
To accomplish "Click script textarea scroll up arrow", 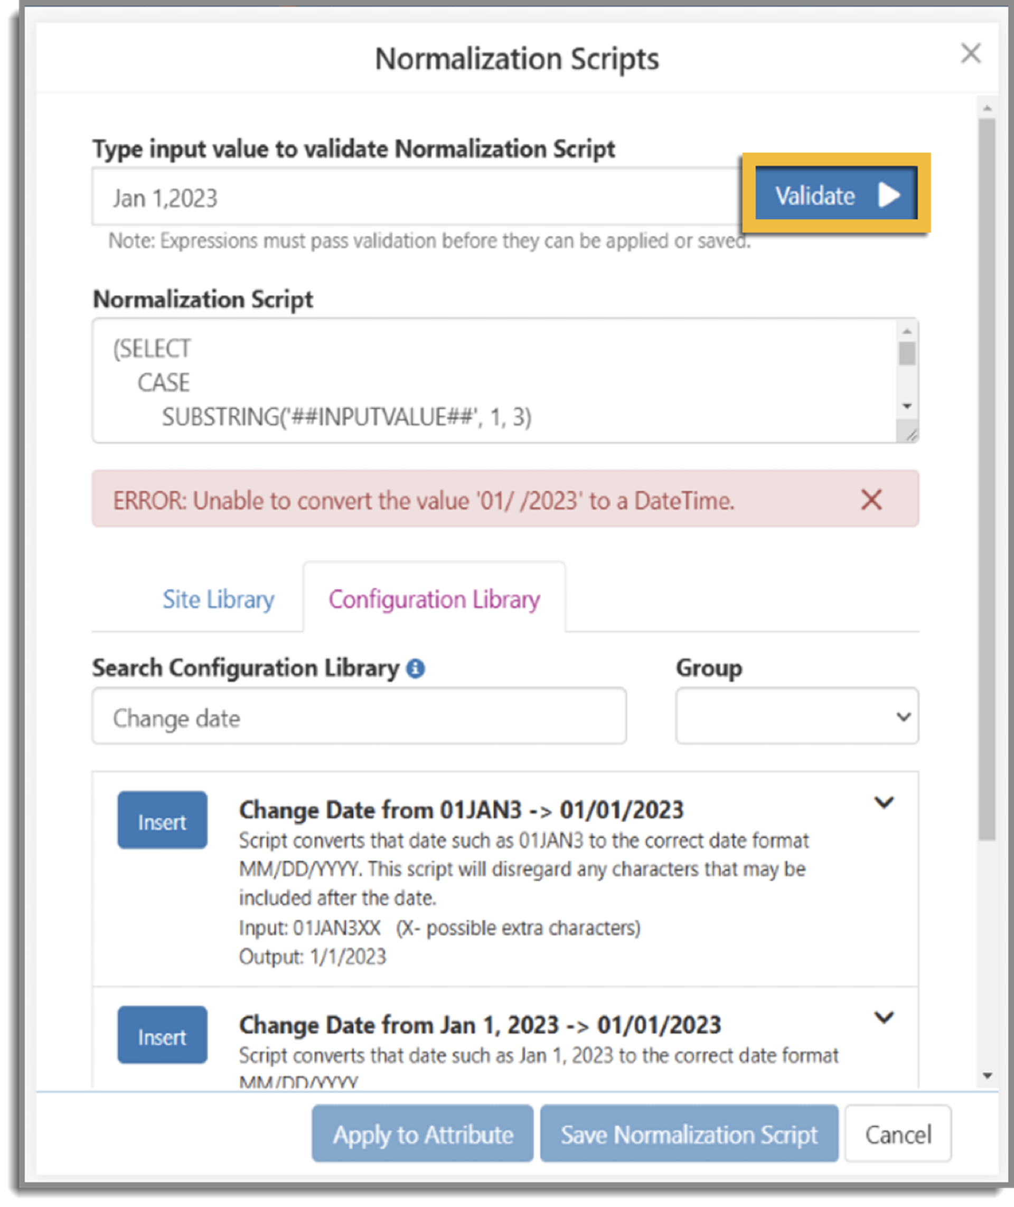I will pyautogui.click(x=907, y=331).
